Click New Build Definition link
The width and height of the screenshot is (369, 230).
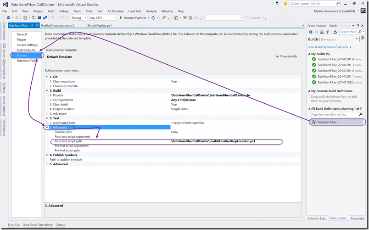coord(322,47)
